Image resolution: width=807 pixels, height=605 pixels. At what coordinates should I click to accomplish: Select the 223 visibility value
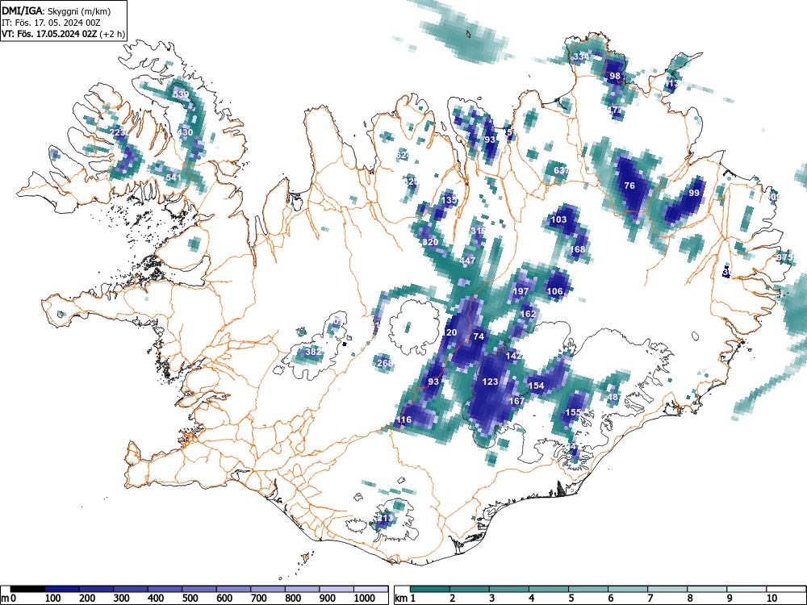[118, 132]
